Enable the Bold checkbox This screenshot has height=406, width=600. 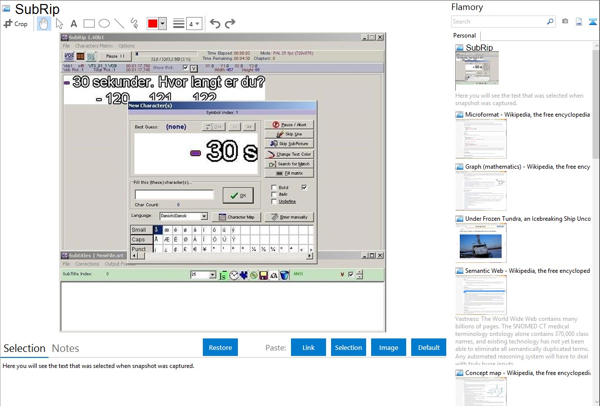coord(274,188)
